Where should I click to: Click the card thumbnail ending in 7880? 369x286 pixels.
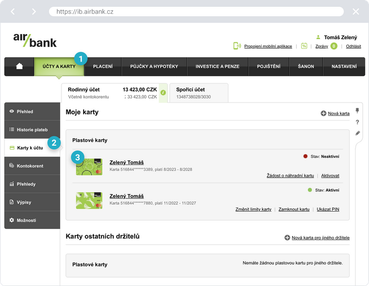89,200
